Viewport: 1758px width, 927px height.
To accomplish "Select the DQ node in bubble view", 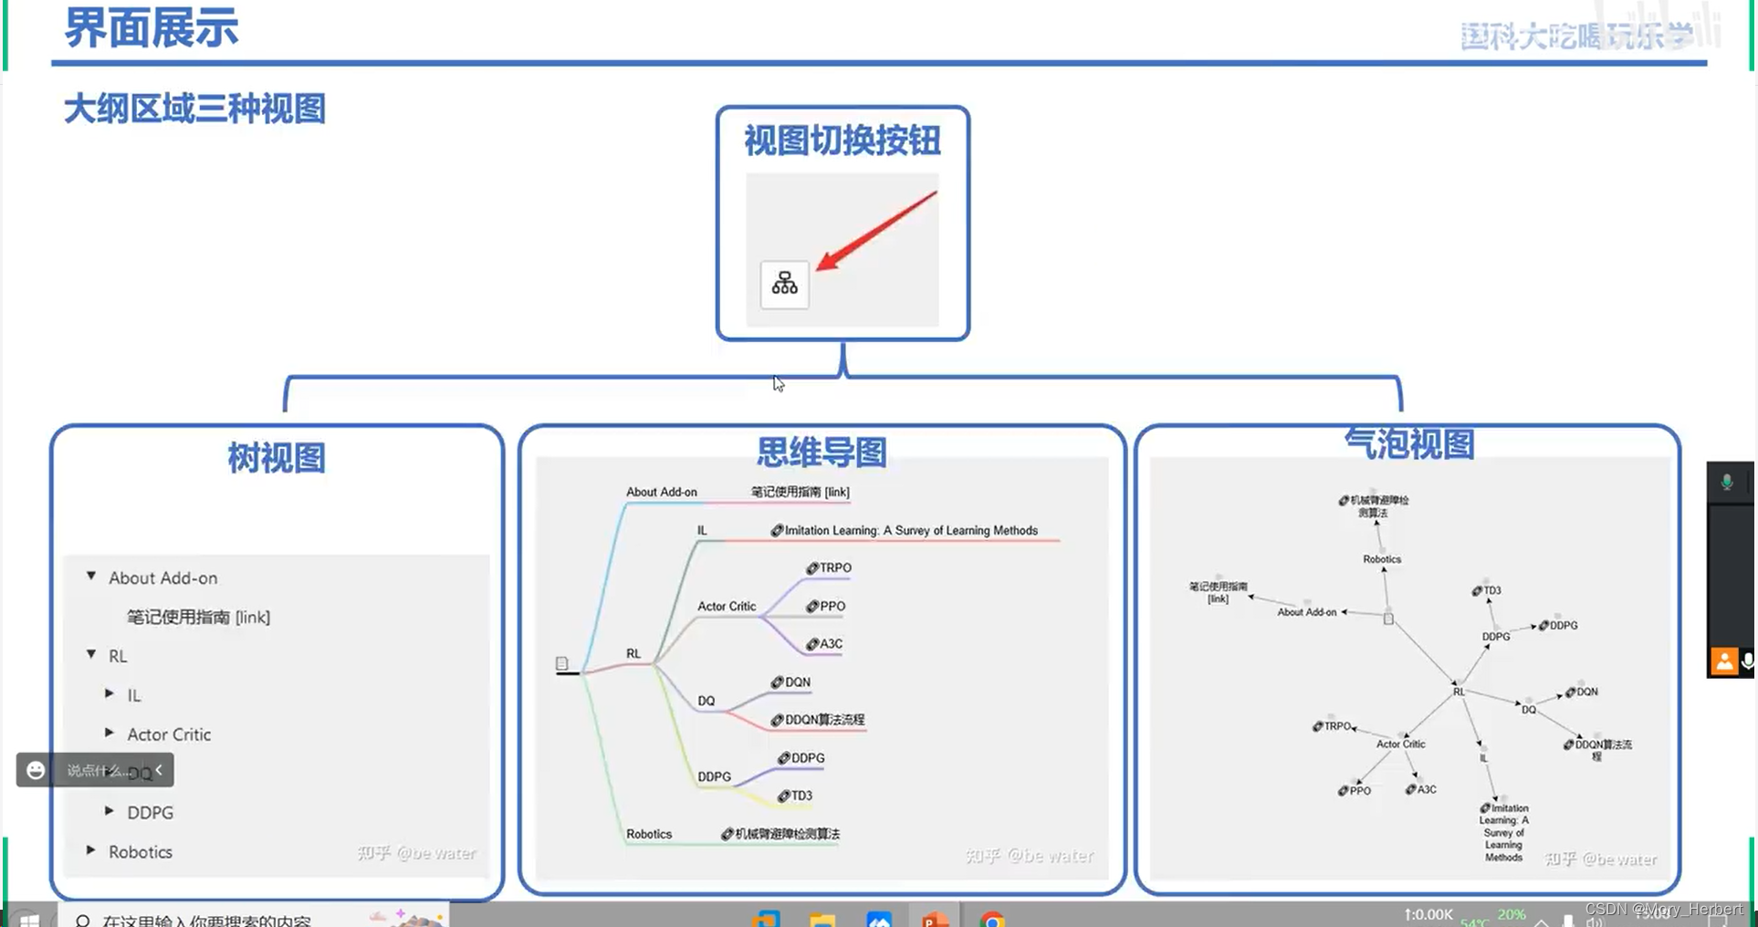I will (x=1529, y=709).
